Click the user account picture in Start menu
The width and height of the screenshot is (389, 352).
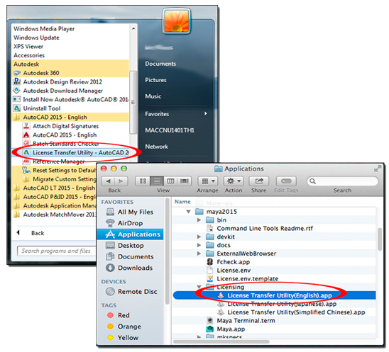(177, 21)
